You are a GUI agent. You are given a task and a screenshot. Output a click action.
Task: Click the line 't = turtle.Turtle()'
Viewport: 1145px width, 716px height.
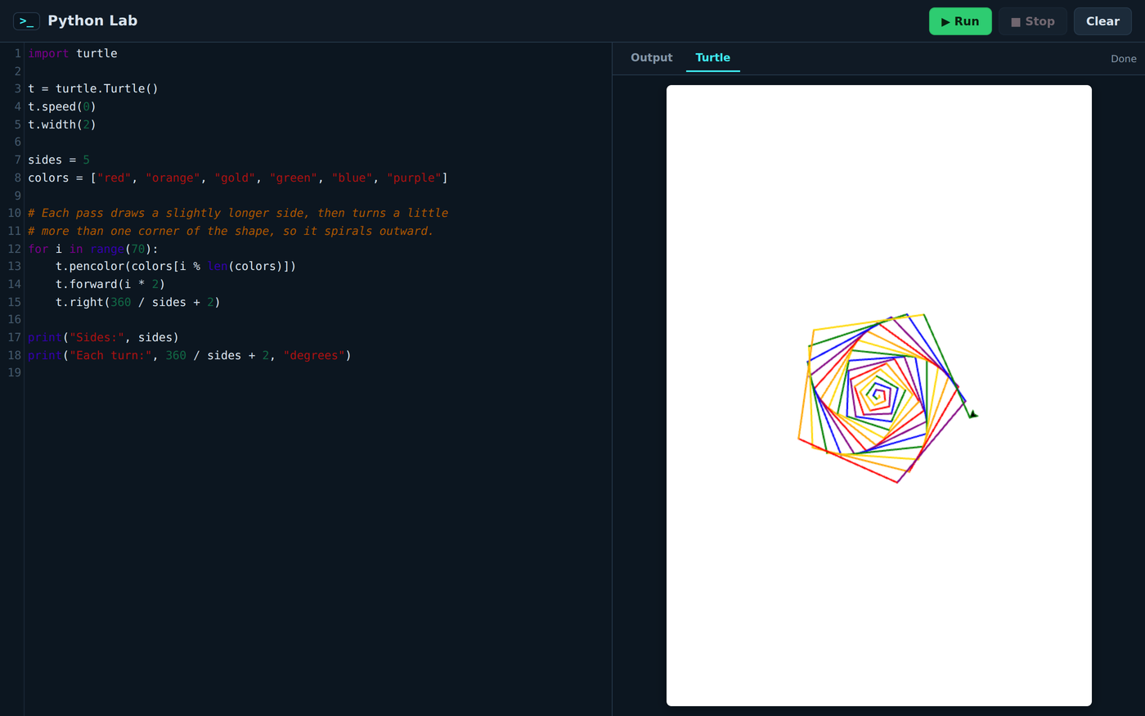(93, 88)
